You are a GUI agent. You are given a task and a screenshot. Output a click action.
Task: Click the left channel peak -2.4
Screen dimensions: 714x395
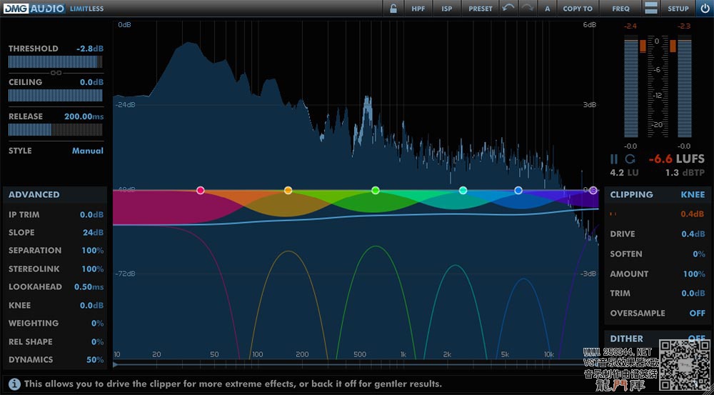630,26
